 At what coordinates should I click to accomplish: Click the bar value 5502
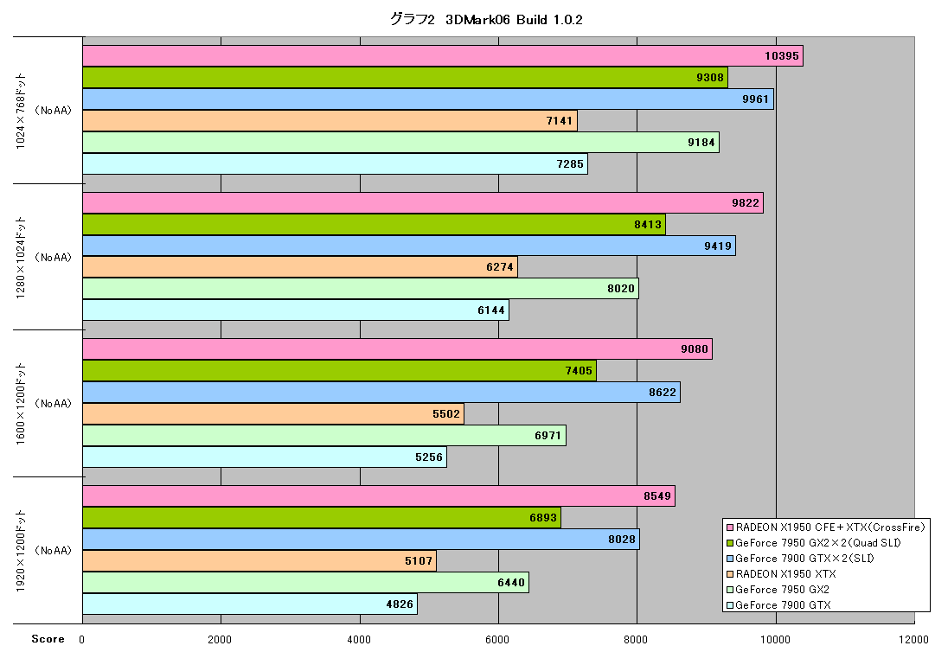pos(446,413)
